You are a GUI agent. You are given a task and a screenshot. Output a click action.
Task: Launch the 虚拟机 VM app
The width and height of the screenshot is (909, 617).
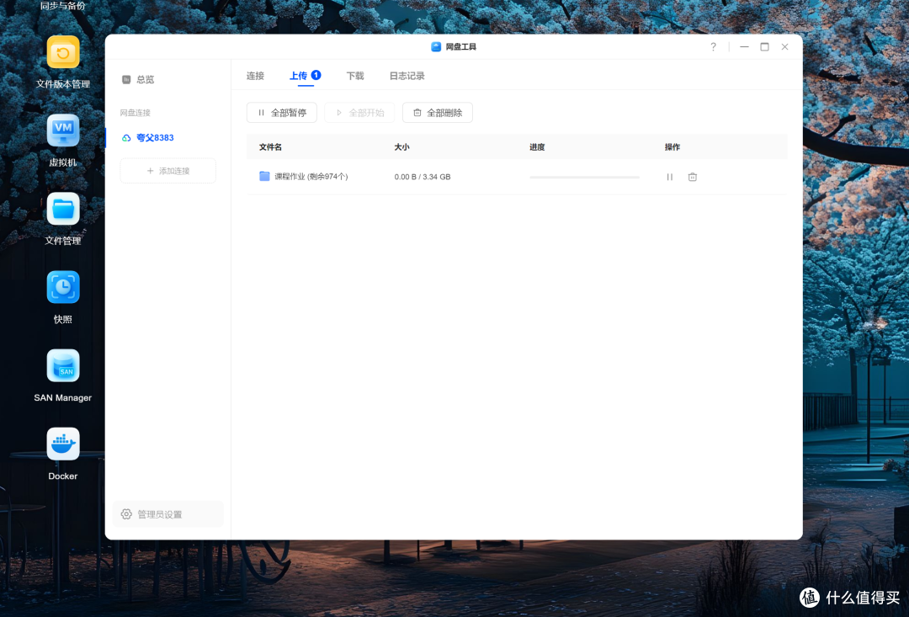(63, 130)
